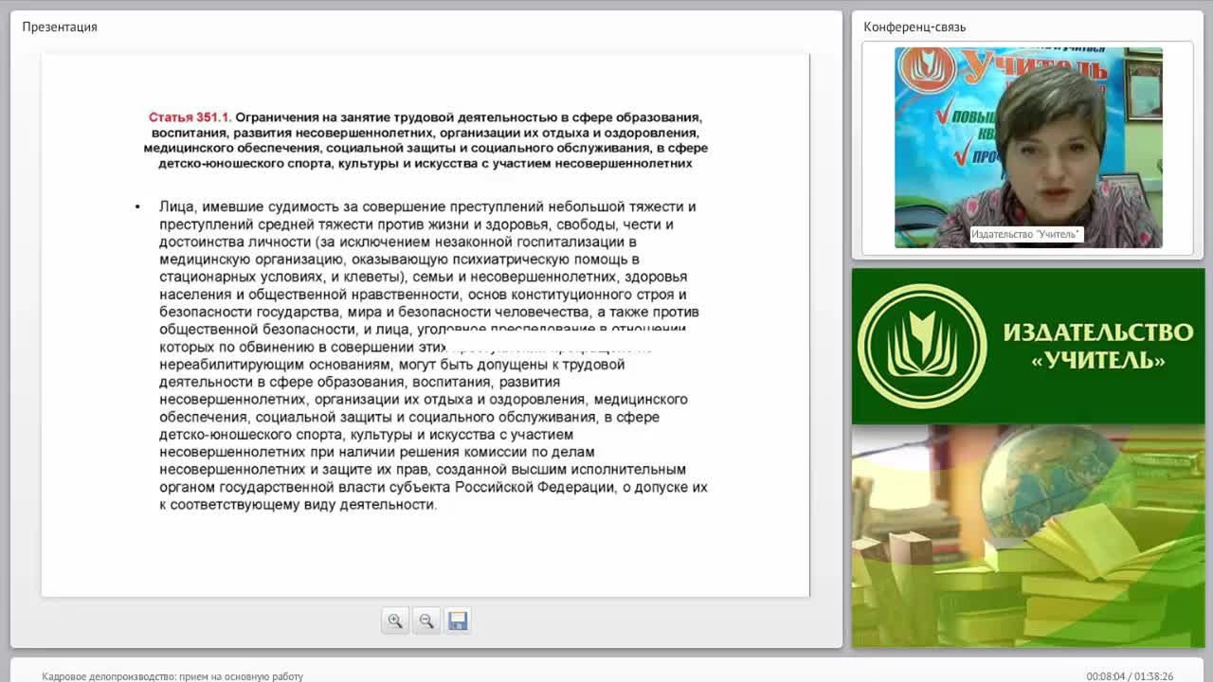Save the presentation with the floppy disk icon
The height and width of the screenshot is (682, 1213).
(458, 620)
